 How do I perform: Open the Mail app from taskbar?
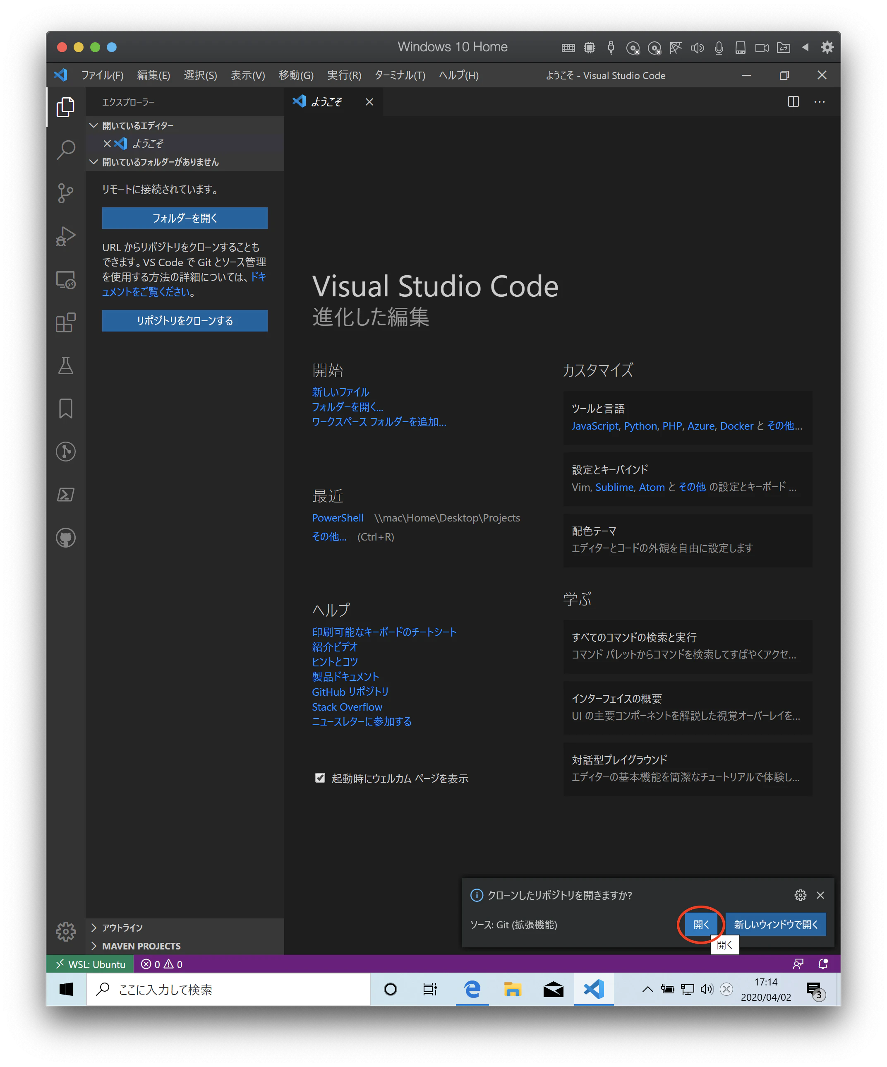(553, 989)
